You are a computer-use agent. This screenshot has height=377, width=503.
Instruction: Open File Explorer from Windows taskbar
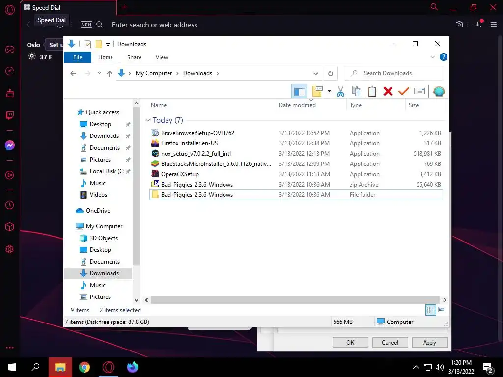(60, 367)
